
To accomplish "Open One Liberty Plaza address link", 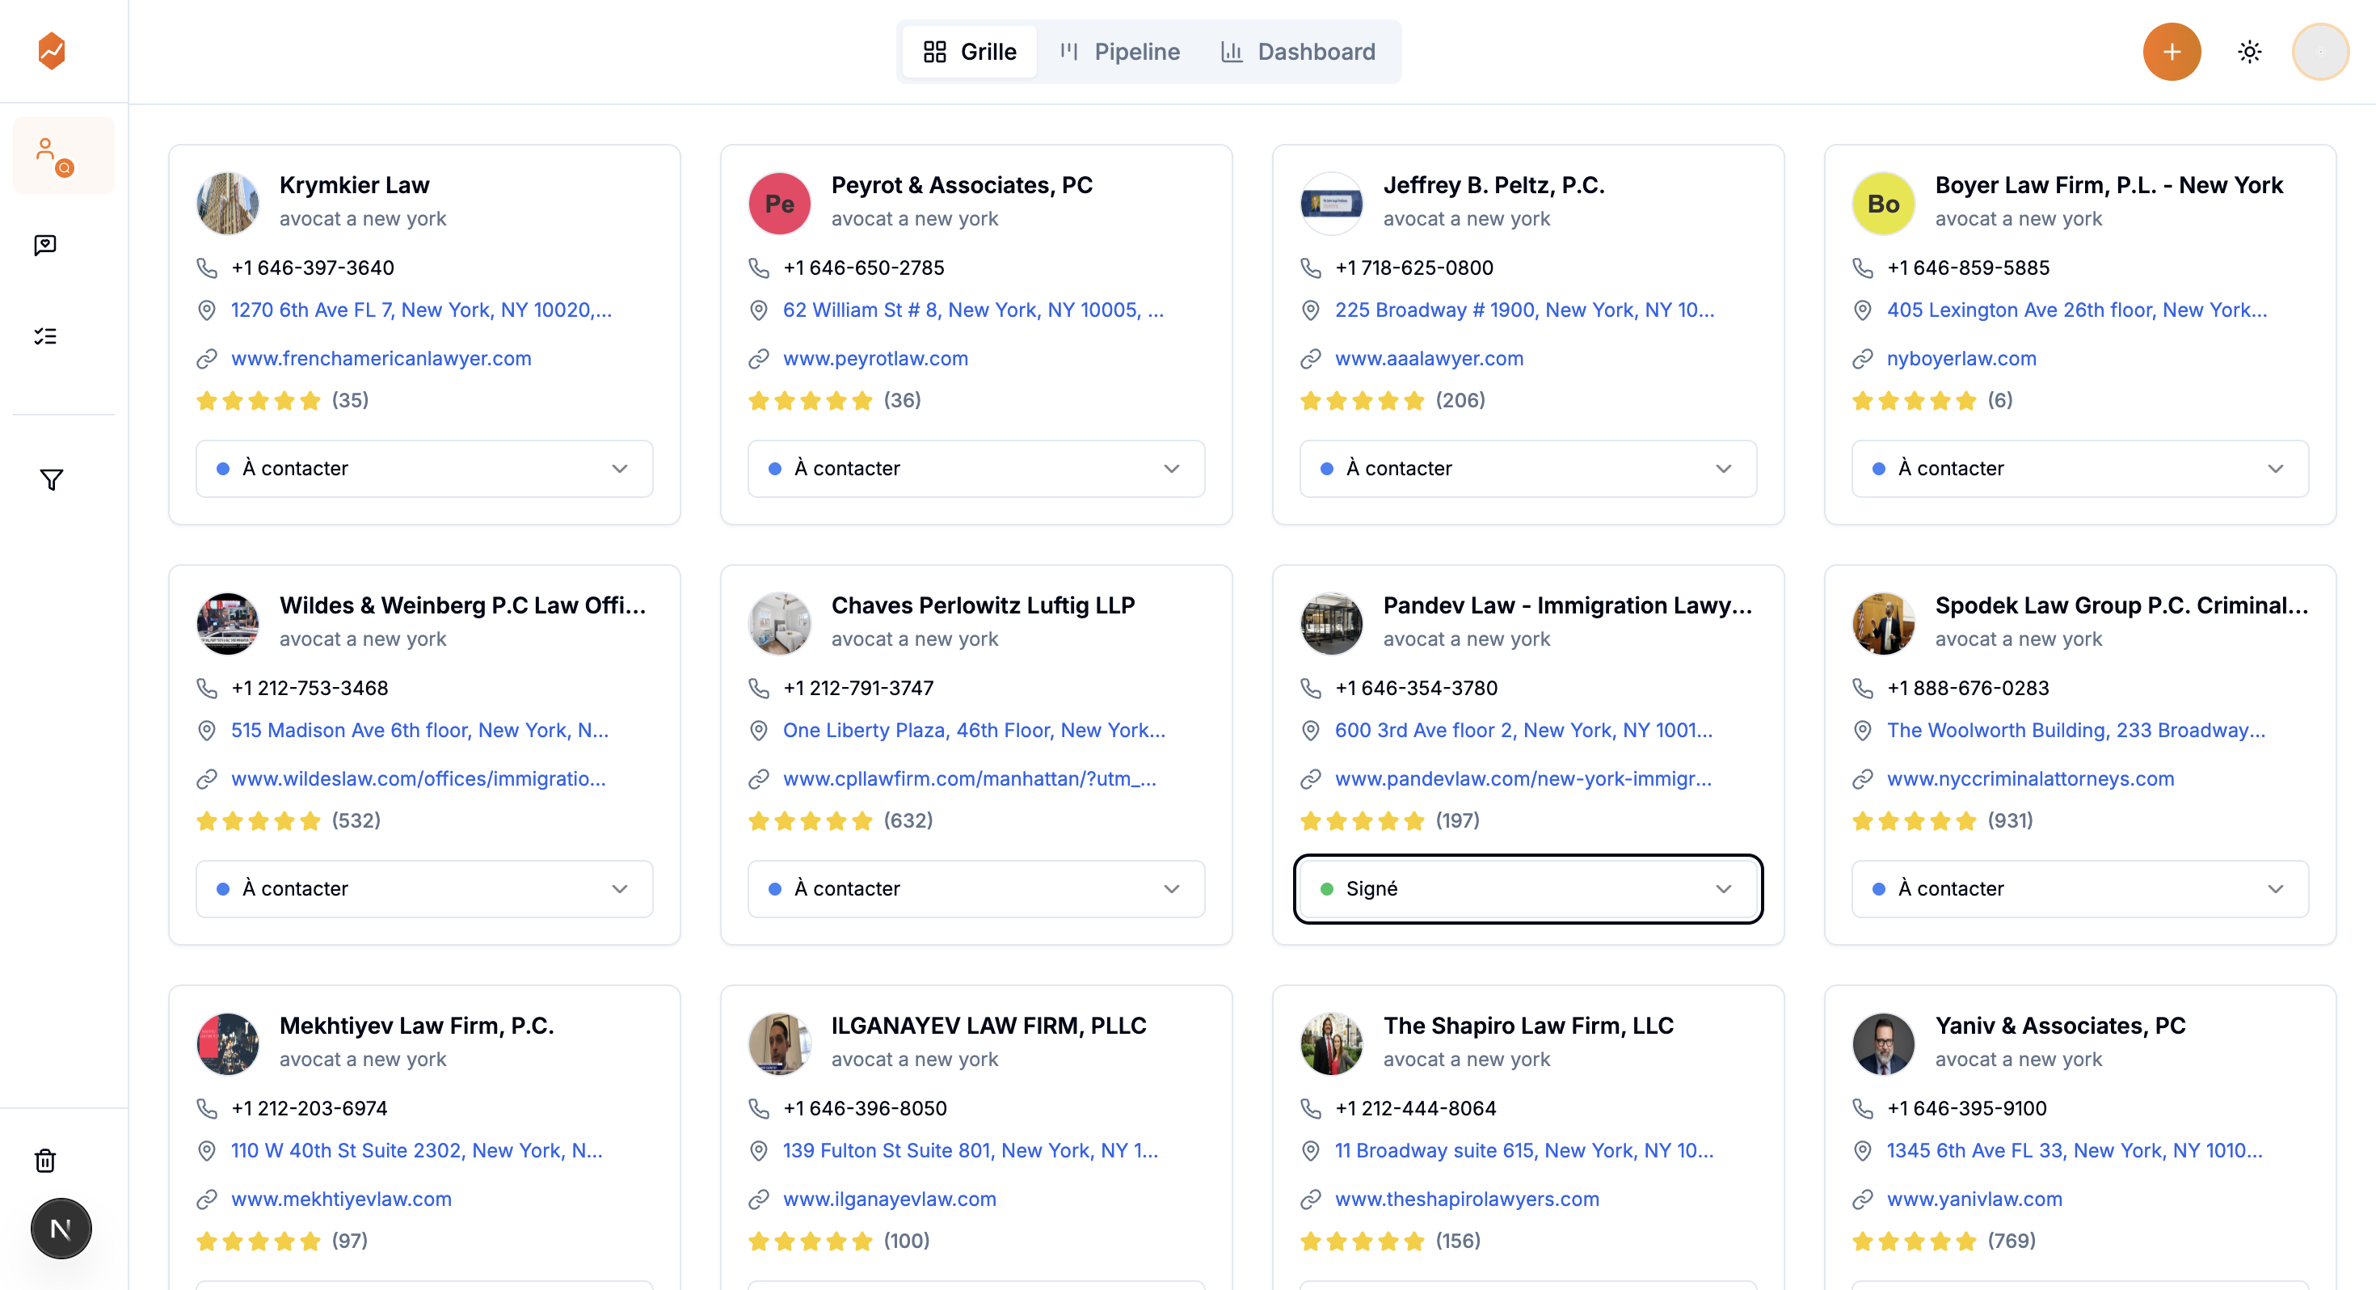I will (x=974, y=730).
